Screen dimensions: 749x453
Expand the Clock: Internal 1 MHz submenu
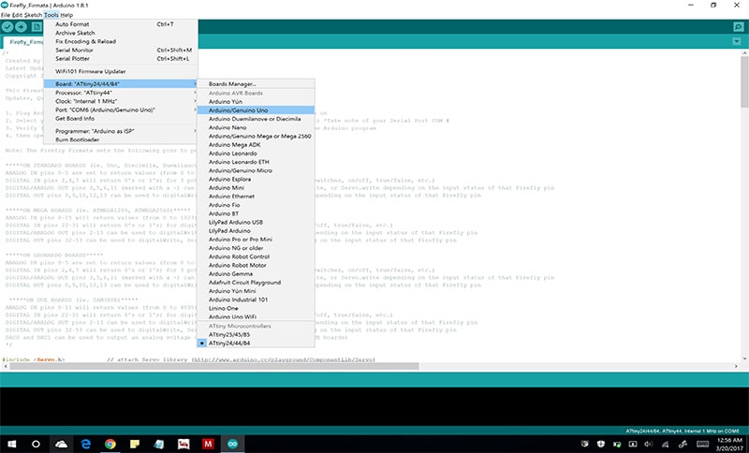(121, 101)
